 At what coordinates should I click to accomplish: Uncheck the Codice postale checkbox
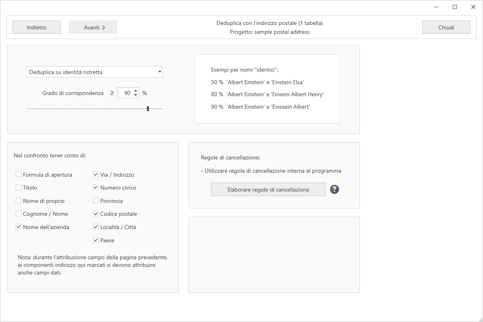96,214
